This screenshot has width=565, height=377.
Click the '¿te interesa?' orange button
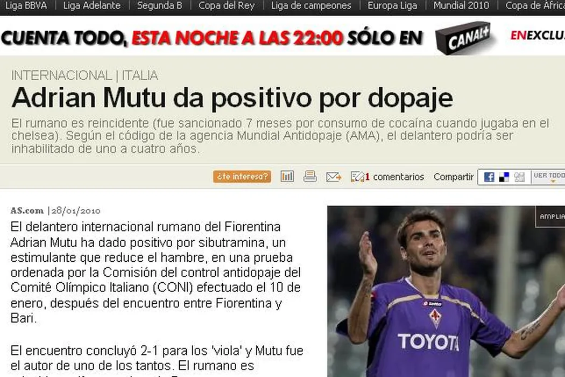tap(242, 177)
